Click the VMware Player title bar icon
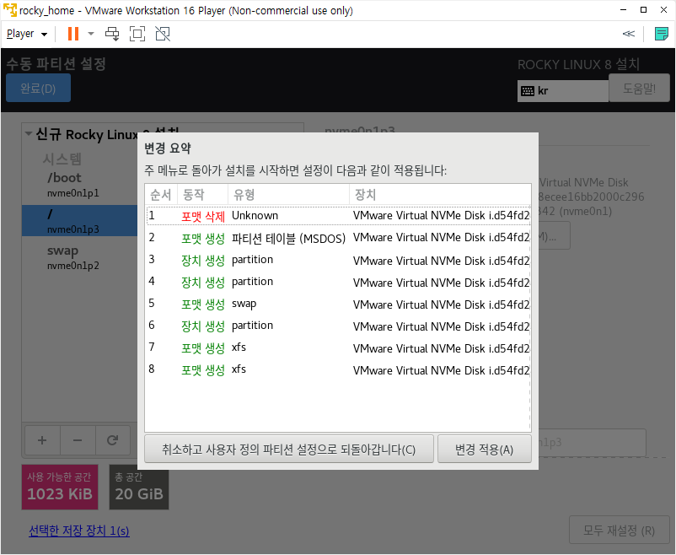 pyautogui.click(x=10, y=10)
